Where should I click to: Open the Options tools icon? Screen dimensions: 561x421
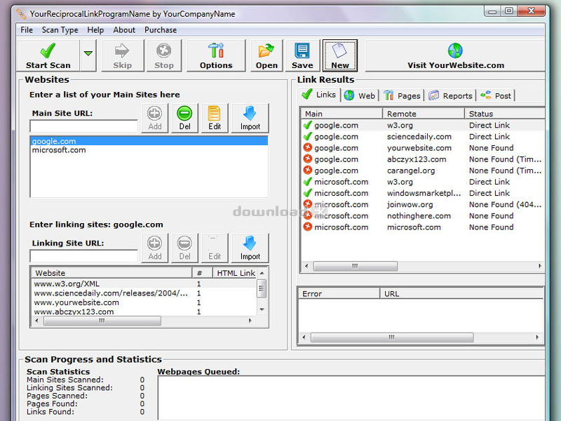coord(215,55)
